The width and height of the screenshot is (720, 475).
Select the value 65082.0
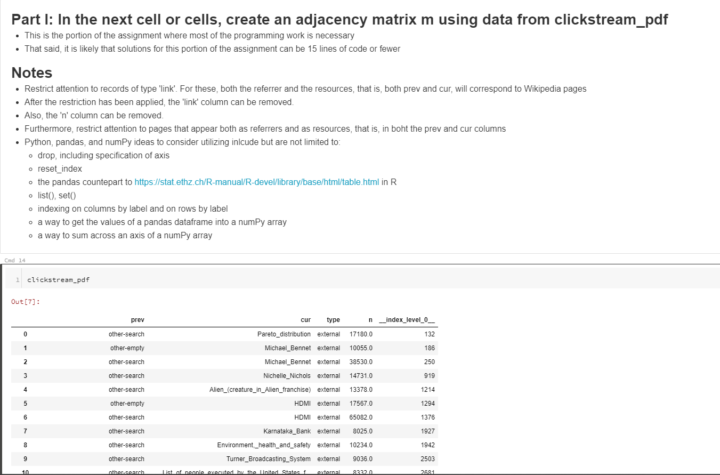[361, 417]
